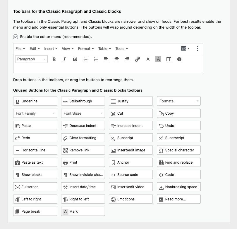Open the File menu in the editor
The image size is (237, 229).
[19, 48]
